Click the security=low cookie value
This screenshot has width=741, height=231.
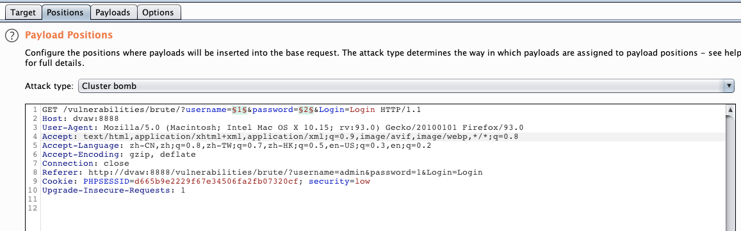coord(339,181)
